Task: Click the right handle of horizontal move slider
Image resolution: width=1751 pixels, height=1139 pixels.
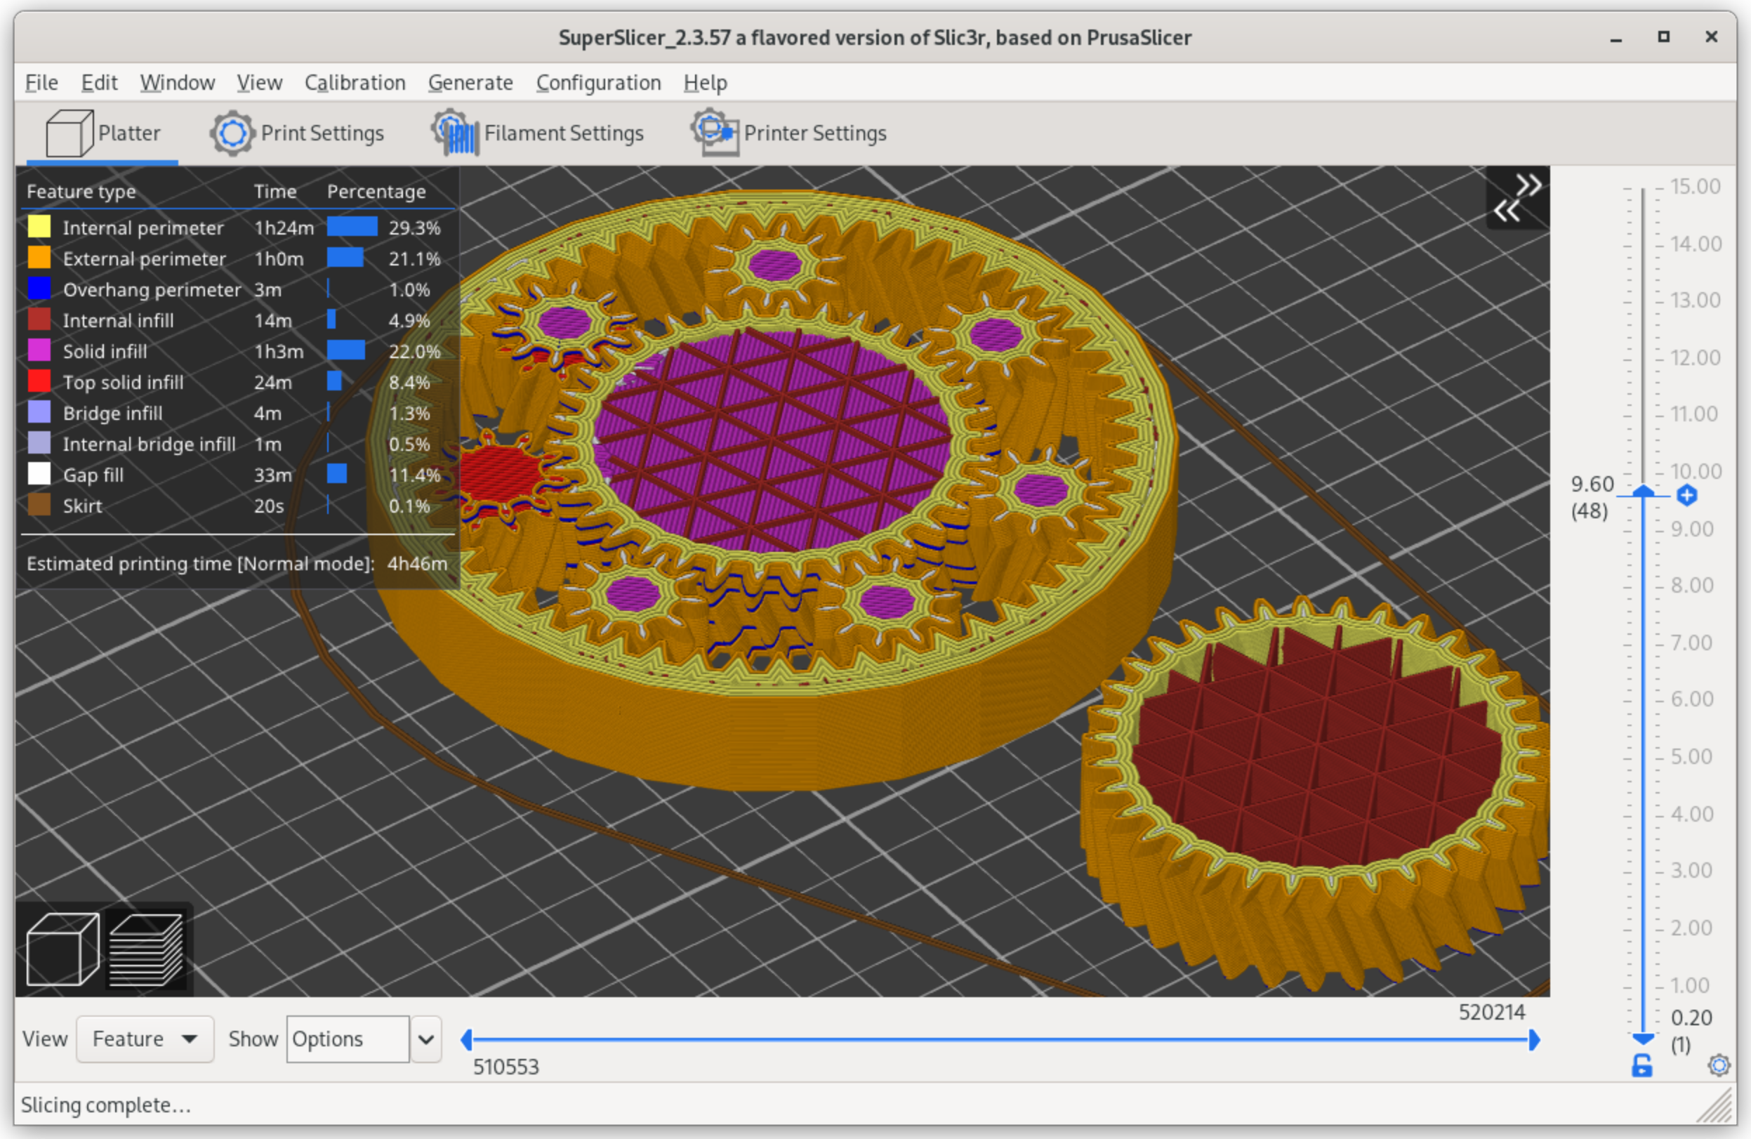Action: pos(1534,1040)
